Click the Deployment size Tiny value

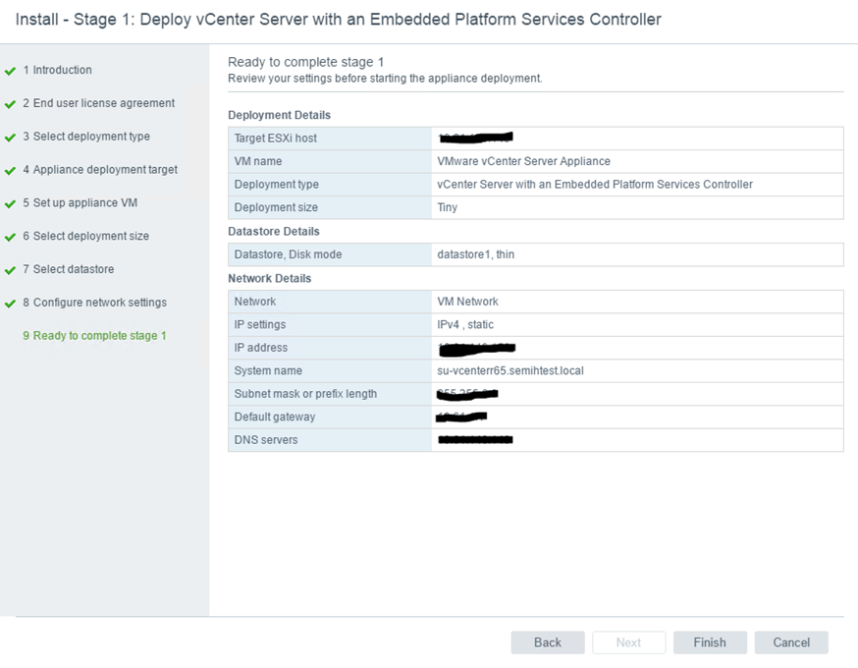(x=447, y=207)
